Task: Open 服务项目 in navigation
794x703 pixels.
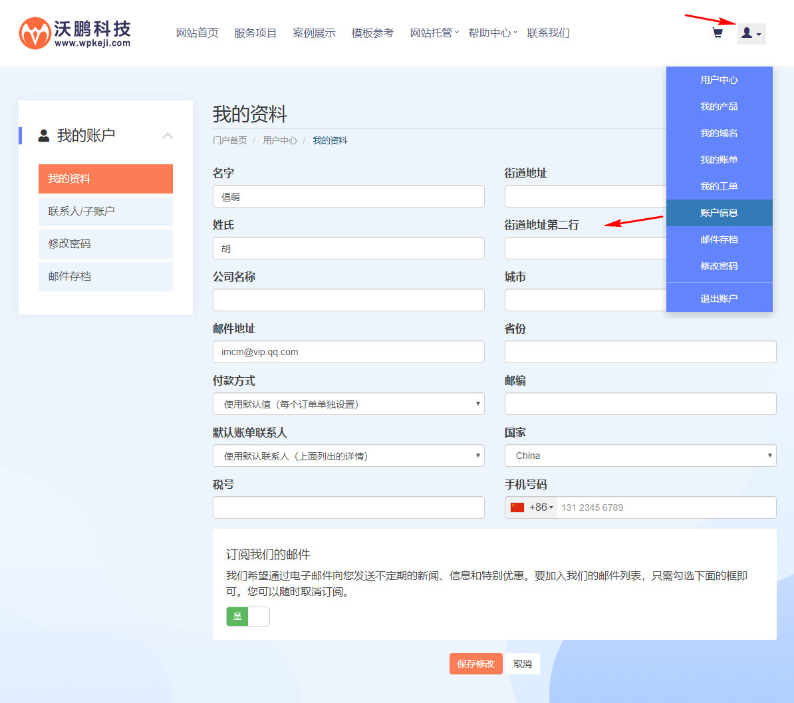Action: [255, 33]
